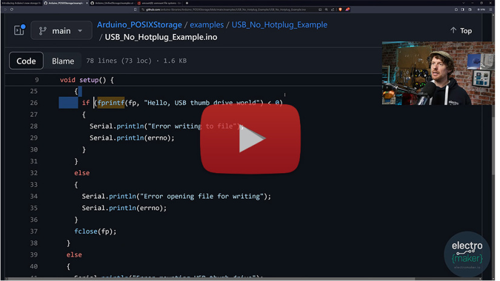
Task: Click the VPN button in the toolbar
Action: [481, 10]
